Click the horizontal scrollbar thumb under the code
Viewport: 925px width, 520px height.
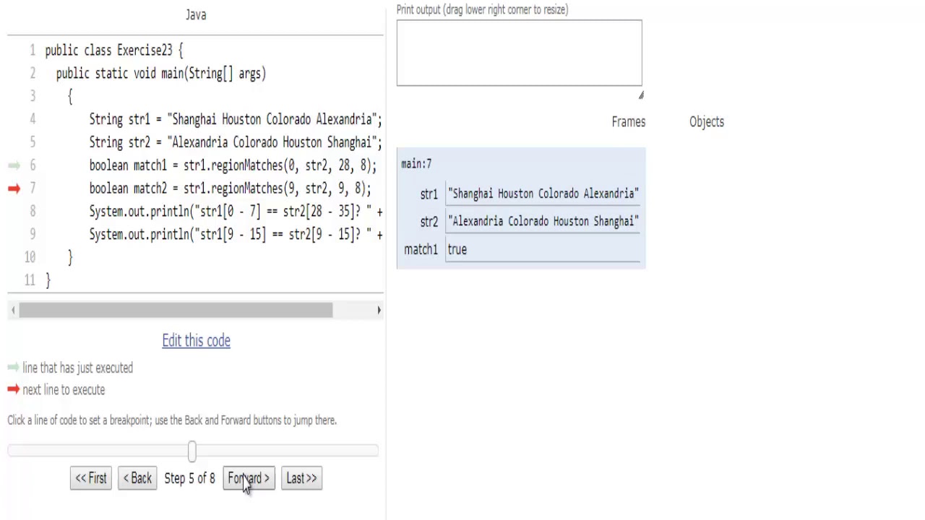coord(176,310)
